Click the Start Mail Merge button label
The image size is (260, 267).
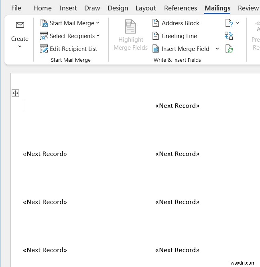(72, 23)
